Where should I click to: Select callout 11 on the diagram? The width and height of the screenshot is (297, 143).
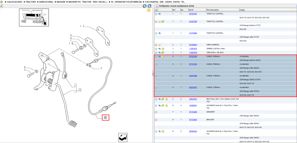[x=82, y=26]
